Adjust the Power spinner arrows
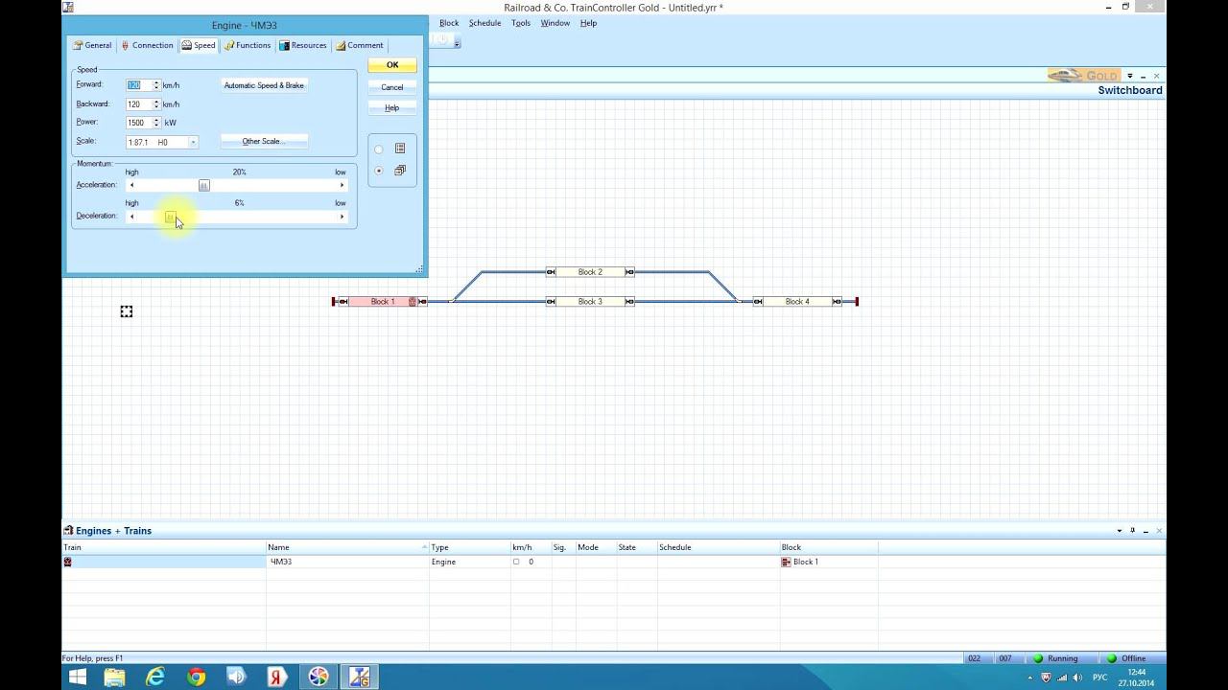The width and height of the screenshot is (1228, 690). tap(156, 123)
